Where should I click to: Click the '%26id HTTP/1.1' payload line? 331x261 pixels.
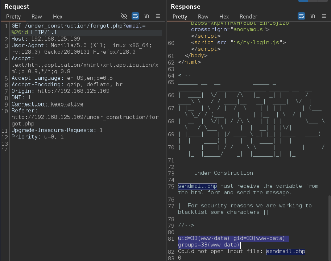[34, 32]
